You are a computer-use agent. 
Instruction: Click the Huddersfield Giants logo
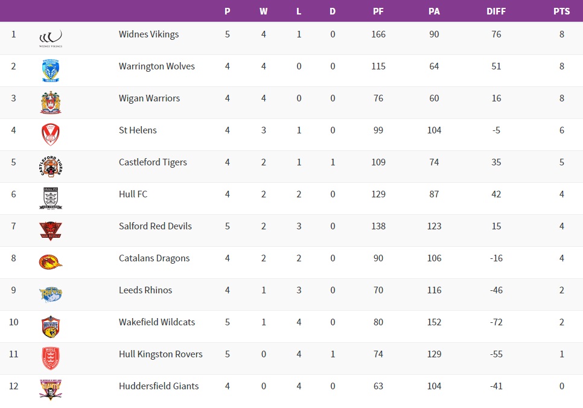51,390
